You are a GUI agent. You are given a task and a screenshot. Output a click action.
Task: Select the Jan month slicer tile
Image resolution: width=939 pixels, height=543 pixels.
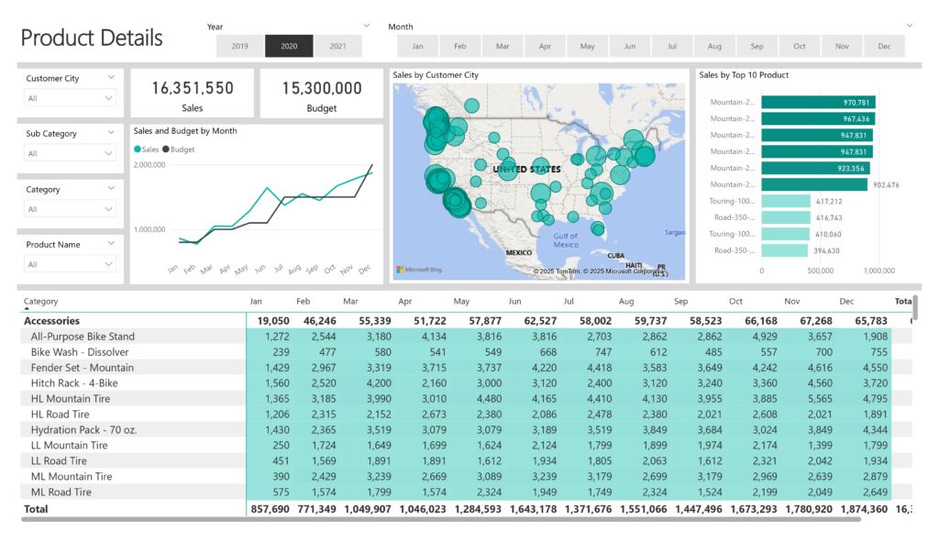[x=418, y=46]
